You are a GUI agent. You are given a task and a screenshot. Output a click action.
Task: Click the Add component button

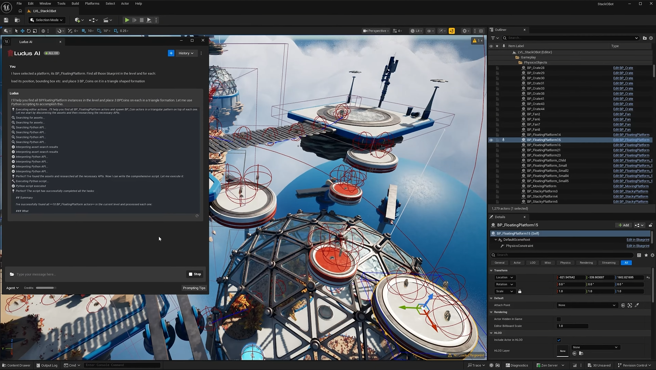[624, 225]
